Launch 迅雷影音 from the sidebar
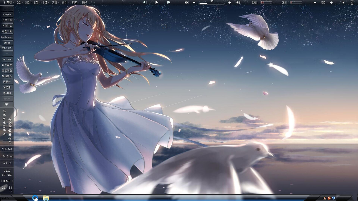The height and width of the screenshot is (201, 359). tap(7, 26)
